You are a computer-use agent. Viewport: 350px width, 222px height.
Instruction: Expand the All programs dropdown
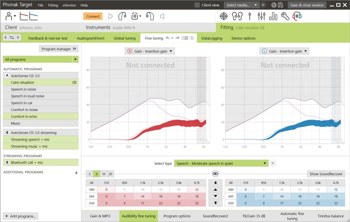click(40, 60)
